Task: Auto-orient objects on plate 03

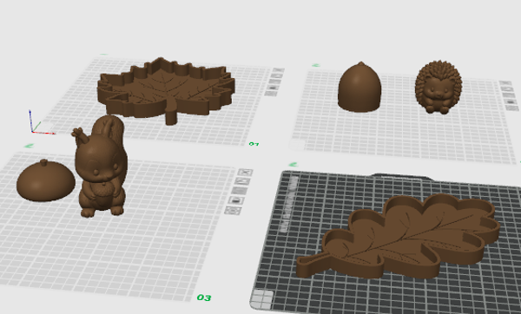Action: (242, 181)
